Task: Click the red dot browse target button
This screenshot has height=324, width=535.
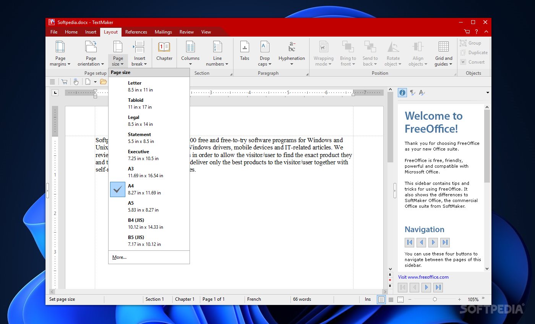Action: tap(390, 280)
